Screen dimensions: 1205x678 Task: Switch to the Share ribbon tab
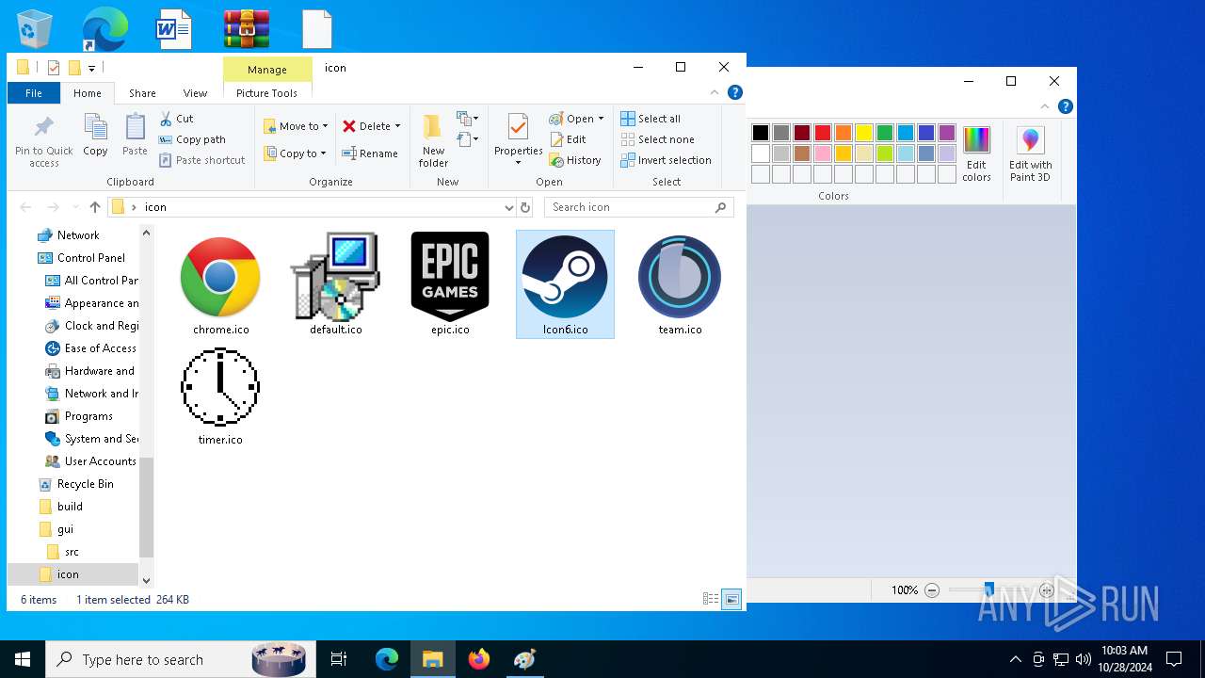(x=142, y=93)
